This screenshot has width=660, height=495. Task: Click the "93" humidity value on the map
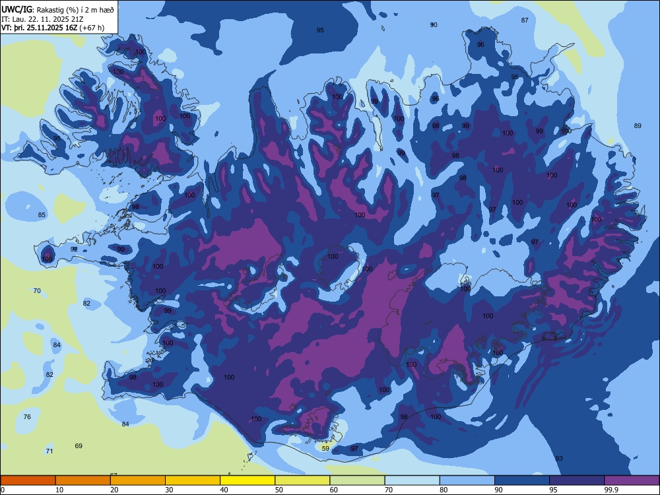(559, 459)
